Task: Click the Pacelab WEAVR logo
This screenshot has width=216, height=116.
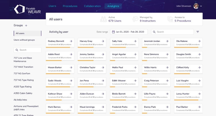Action: point(27,9)
